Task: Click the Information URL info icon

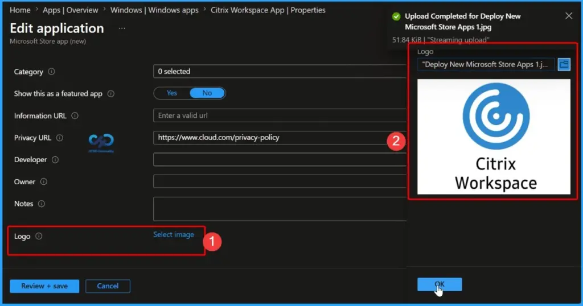Action: 75,115
